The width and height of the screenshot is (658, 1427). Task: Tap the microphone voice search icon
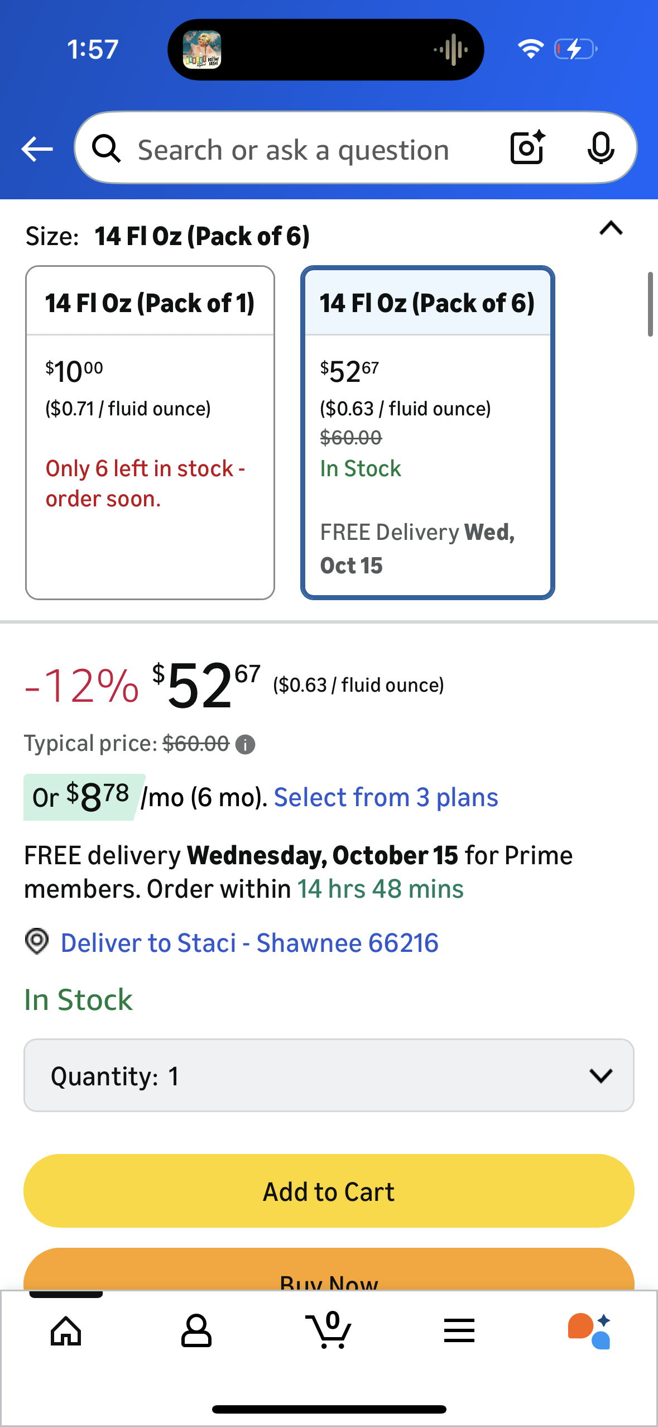[x=601, y=149]
